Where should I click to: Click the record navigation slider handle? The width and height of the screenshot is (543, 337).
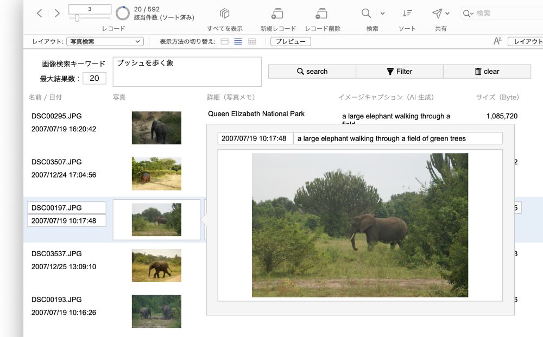77,18
